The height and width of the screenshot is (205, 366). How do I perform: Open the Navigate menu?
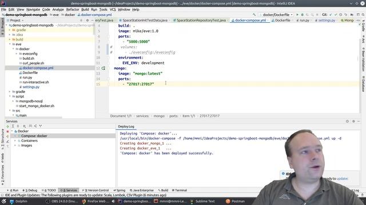(x=33, y=10)
